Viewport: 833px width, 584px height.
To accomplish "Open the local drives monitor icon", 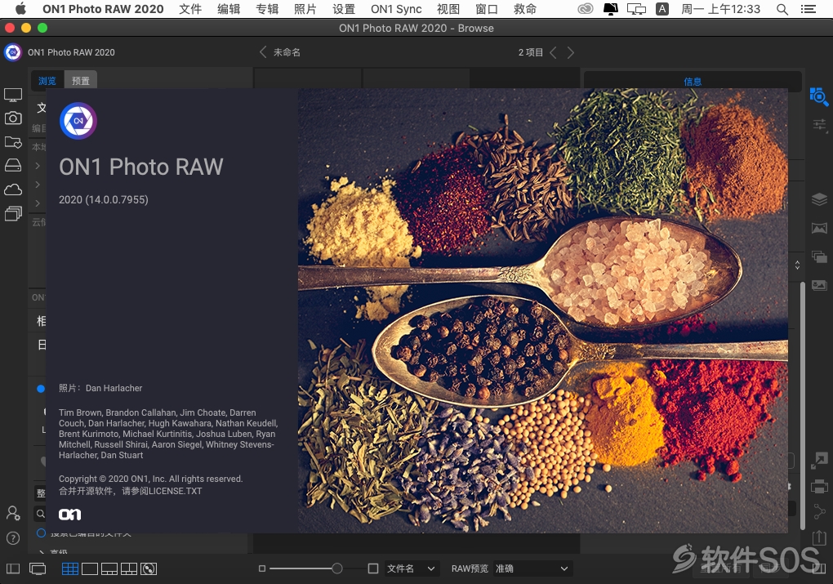I will coord(13,95).
